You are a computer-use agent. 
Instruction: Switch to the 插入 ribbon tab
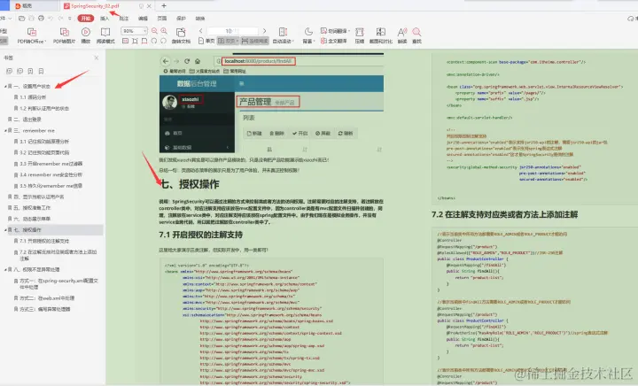[x=105, y=19]
